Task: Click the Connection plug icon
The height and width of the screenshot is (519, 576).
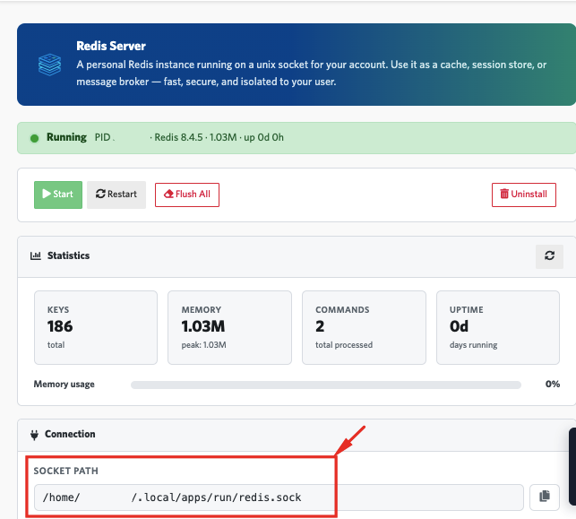Action: click(x=35, y=435)
